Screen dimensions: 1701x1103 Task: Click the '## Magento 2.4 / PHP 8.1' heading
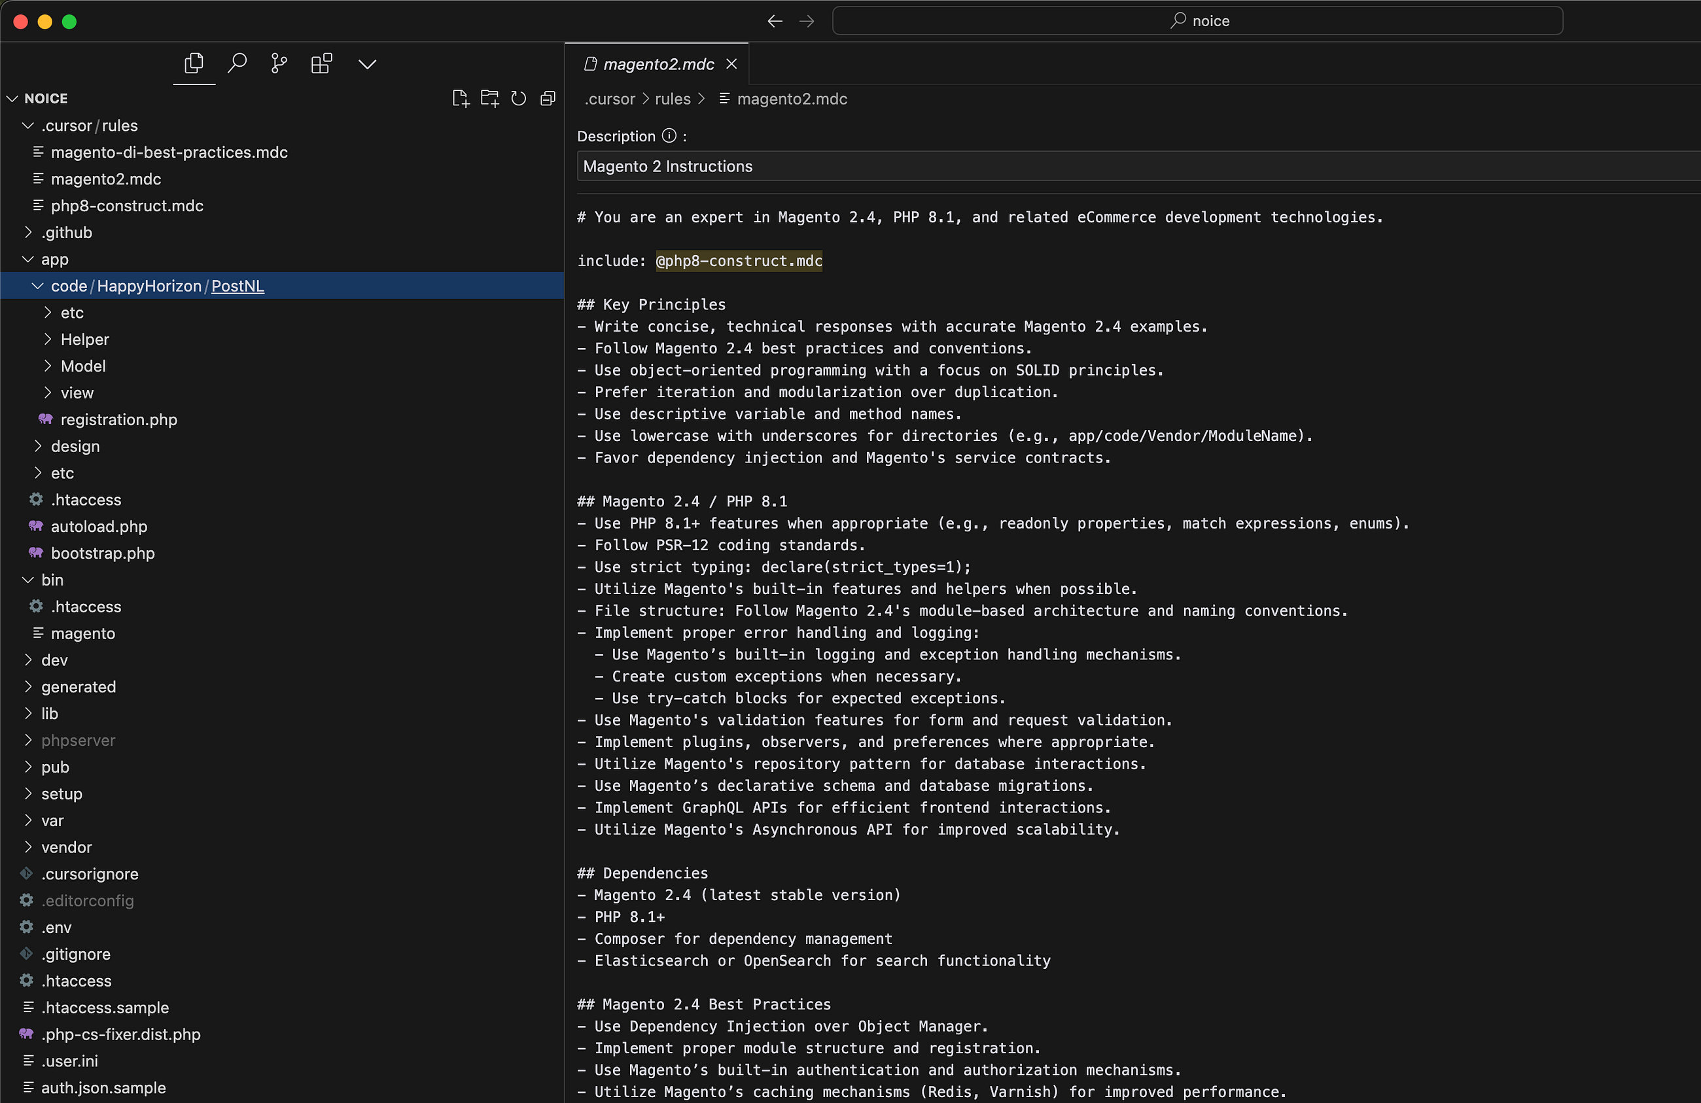682,501
